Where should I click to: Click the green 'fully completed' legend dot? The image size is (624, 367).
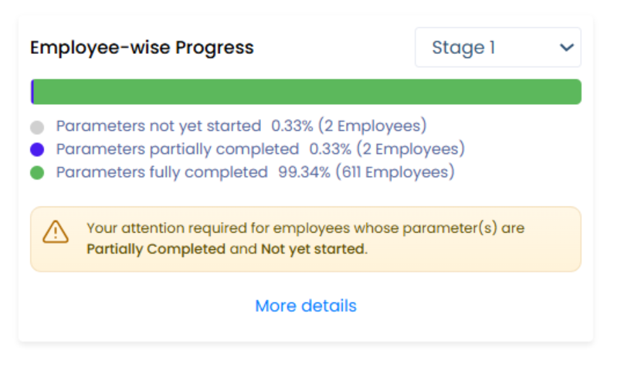(37, 173)
